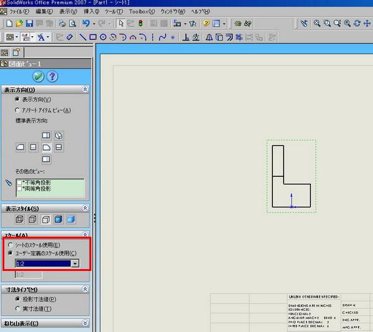Open Print Preview from the toolbar
The height and width of the screenshot is (332, 373).
(72, 23)
